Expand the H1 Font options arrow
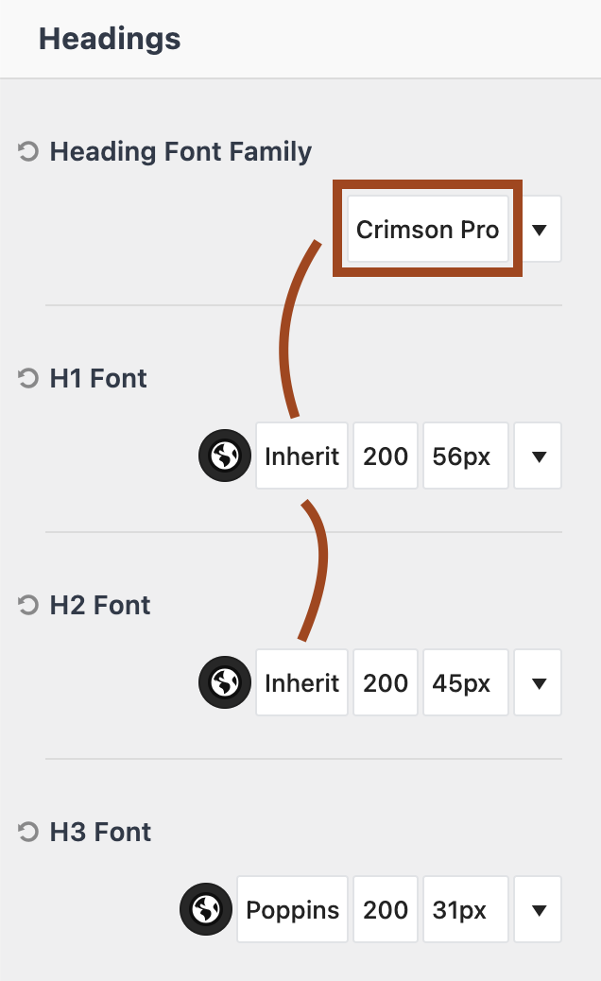The width and height of the screenshot is (601, 981). pos(538,456)
